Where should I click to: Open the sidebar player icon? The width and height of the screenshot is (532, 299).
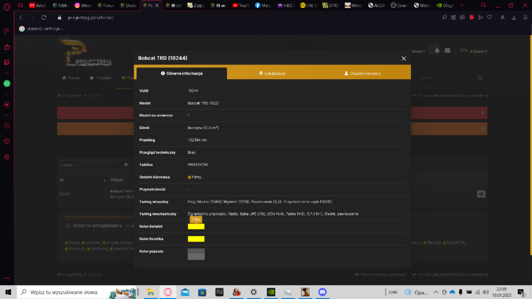click(7, 104)
